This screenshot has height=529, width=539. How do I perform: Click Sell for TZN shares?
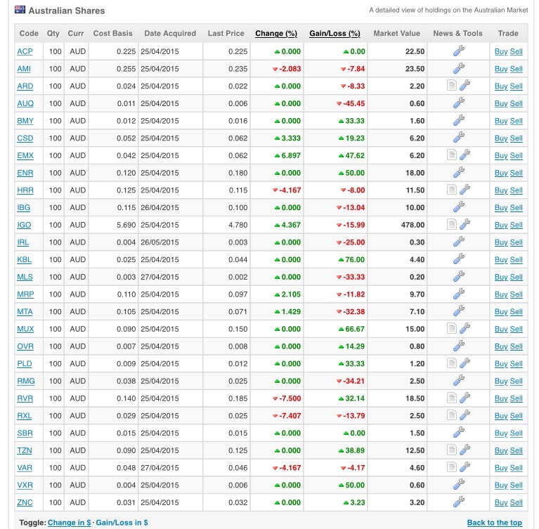(516, 450)
